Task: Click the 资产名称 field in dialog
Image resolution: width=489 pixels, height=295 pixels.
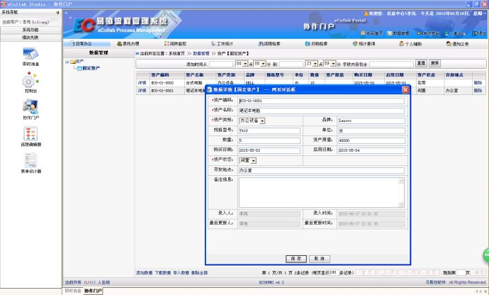Action: point(322,111)
